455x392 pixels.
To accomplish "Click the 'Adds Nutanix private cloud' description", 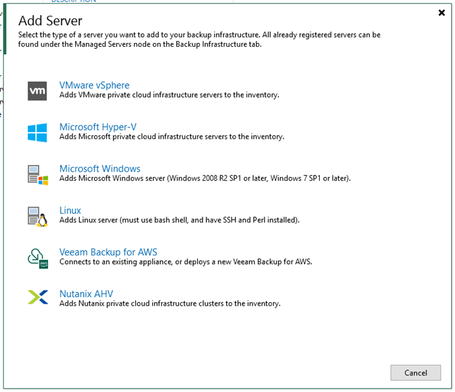I will coord(169,304).
